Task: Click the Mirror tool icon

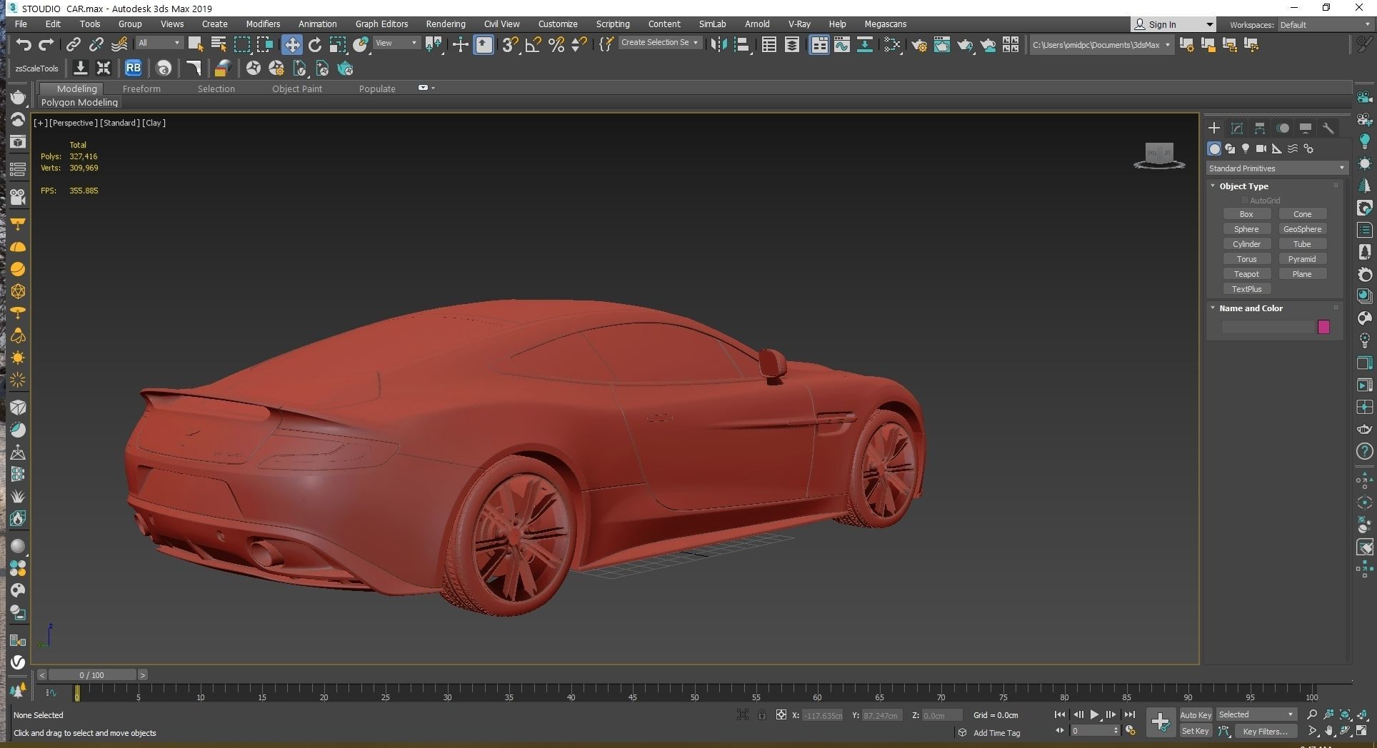Action: pyautogui.click(x=718, y=44)
